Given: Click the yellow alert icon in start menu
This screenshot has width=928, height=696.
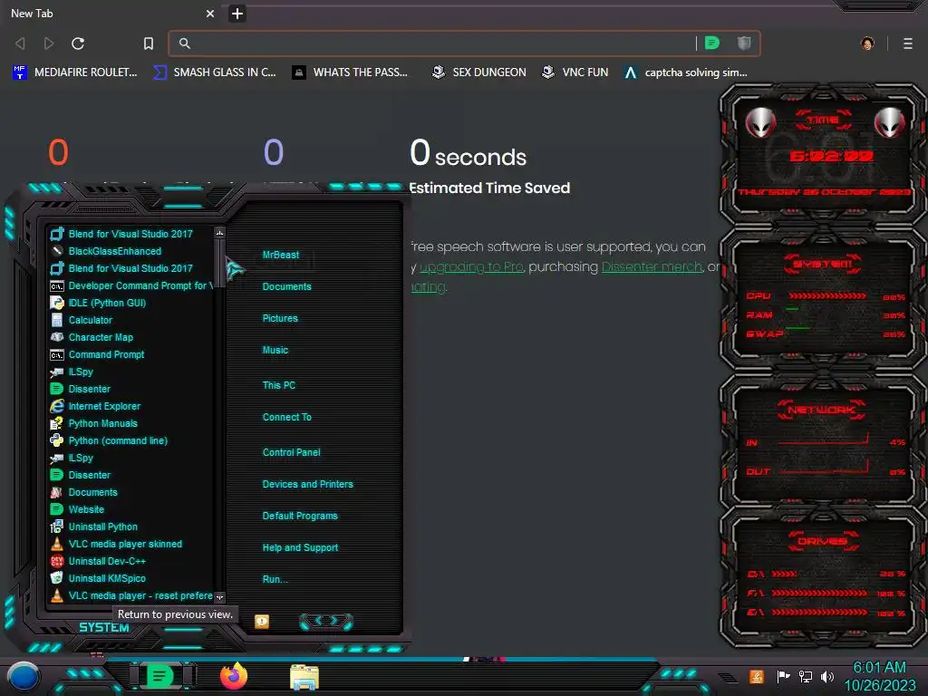Looking at the screenshot, I should tap(262, 622).
